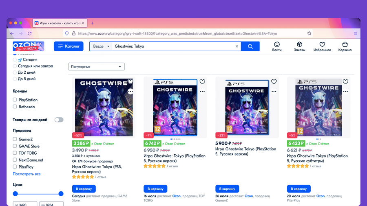Click Ozon delivery link under 16 июля

(177, 196)
